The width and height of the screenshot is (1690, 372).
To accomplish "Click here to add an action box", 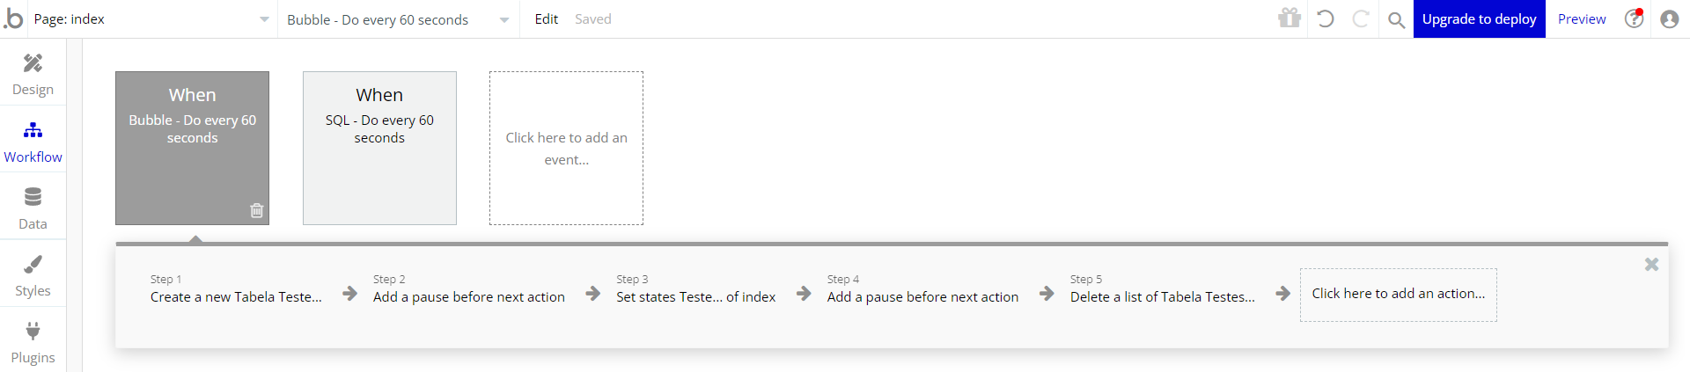I will tap(1398, 294).
